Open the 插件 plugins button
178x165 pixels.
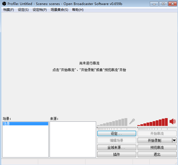tap(117, 154)
